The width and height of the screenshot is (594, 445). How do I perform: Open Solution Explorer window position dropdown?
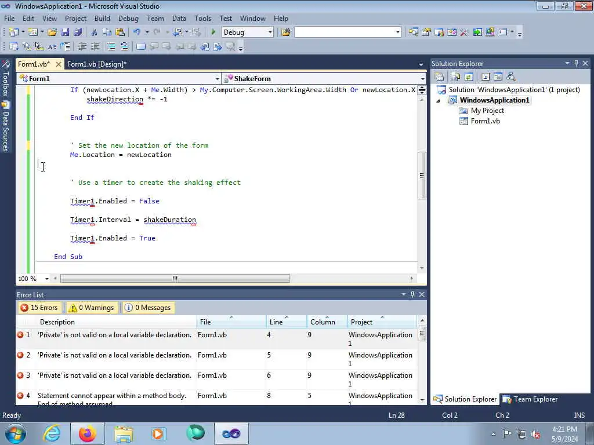point(567,63)
